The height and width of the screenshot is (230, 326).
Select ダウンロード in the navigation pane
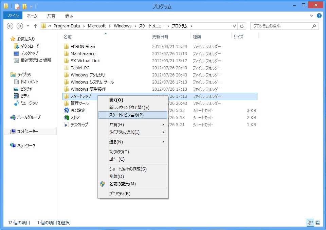(30, 46)
